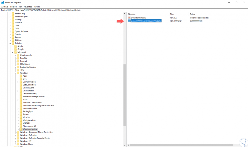This screenshot has width=248, height=147.
Task: Open the Archivo menu
Action: pyautogui.click(x=5, y=7)
